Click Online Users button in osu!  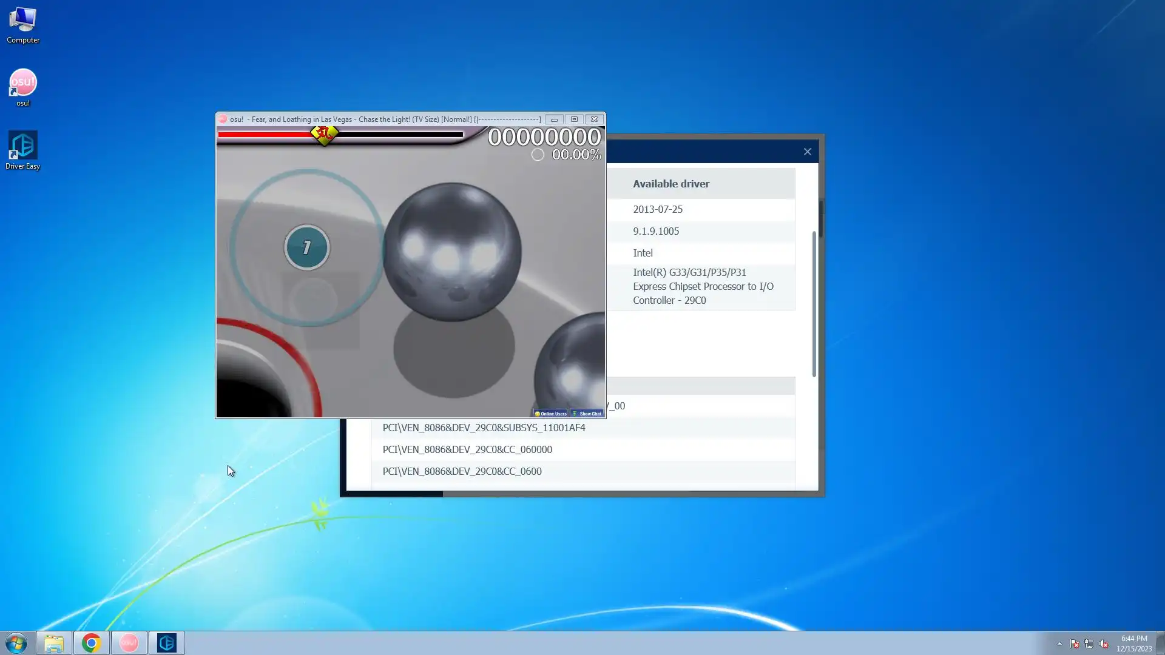550,414
